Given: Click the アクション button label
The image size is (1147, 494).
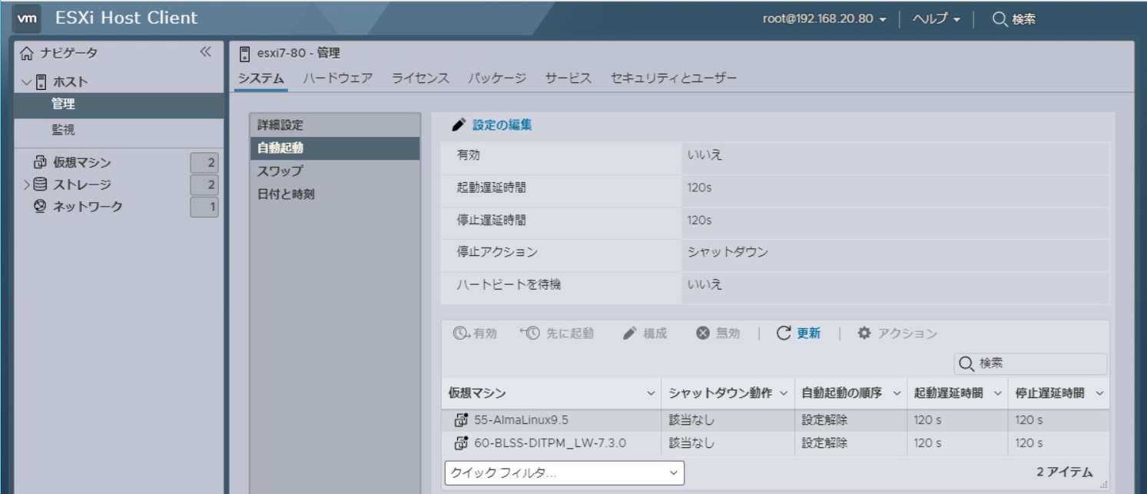Looking at the screenshot, I should click(x=907, y=333).
